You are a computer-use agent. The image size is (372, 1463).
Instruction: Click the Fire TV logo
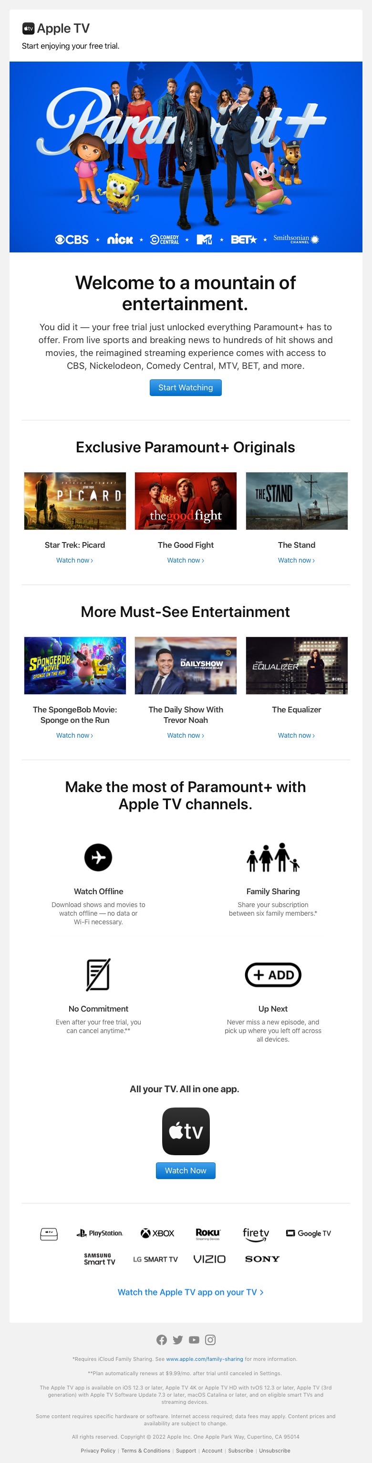click(256, 1234)
